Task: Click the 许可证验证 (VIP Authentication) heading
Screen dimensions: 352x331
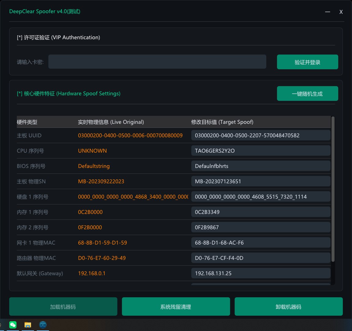Action: (58, 37)
